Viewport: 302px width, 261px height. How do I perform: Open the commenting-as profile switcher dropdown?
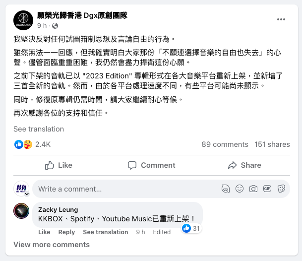pos(28,195)
